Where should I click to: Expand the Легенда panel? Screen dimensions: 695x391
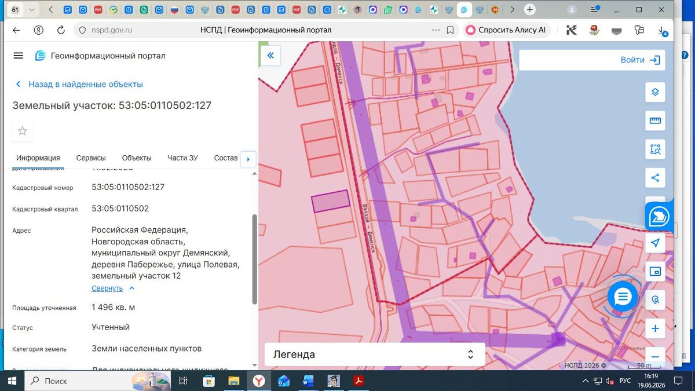tap(375, 355)
